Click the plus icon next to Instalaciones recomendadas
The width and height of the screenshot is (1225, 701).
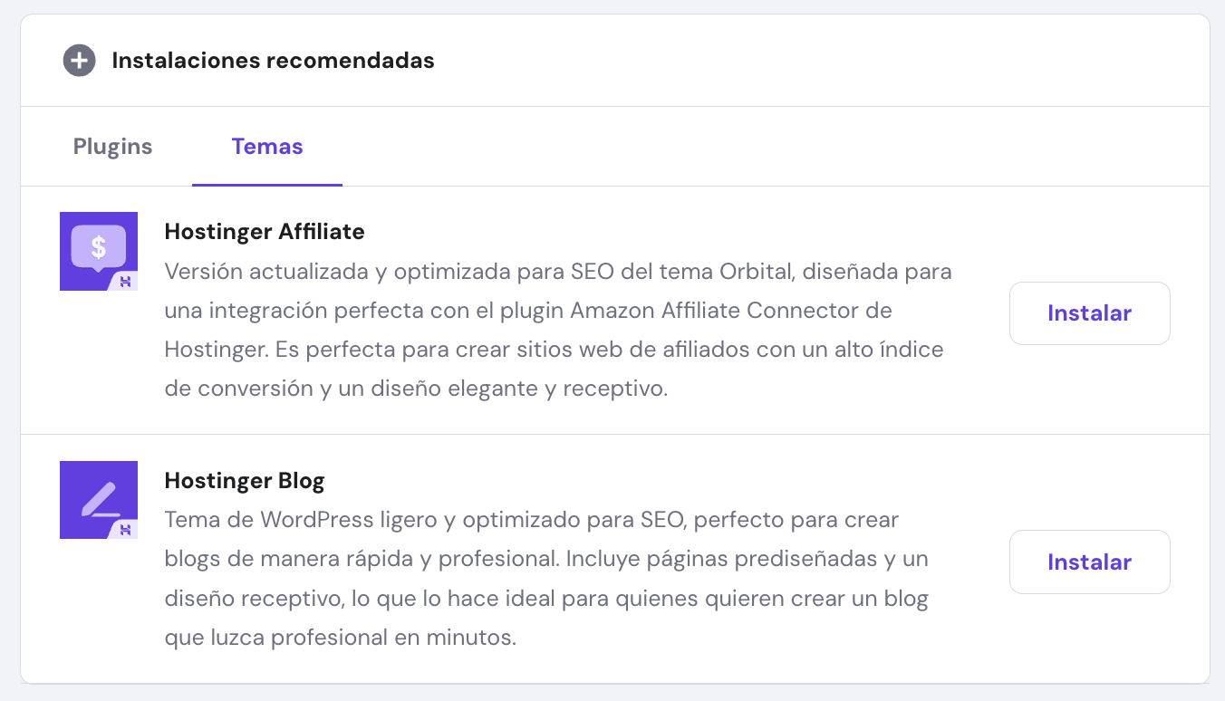[79, 61]
